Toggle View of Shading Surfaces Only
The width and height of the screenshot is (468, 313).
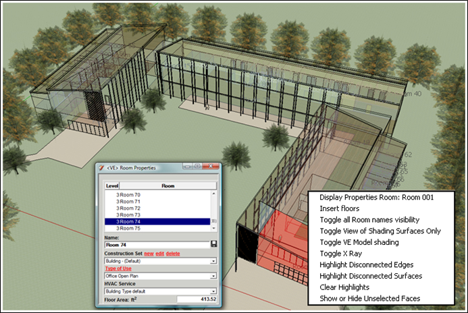point(380,231)
